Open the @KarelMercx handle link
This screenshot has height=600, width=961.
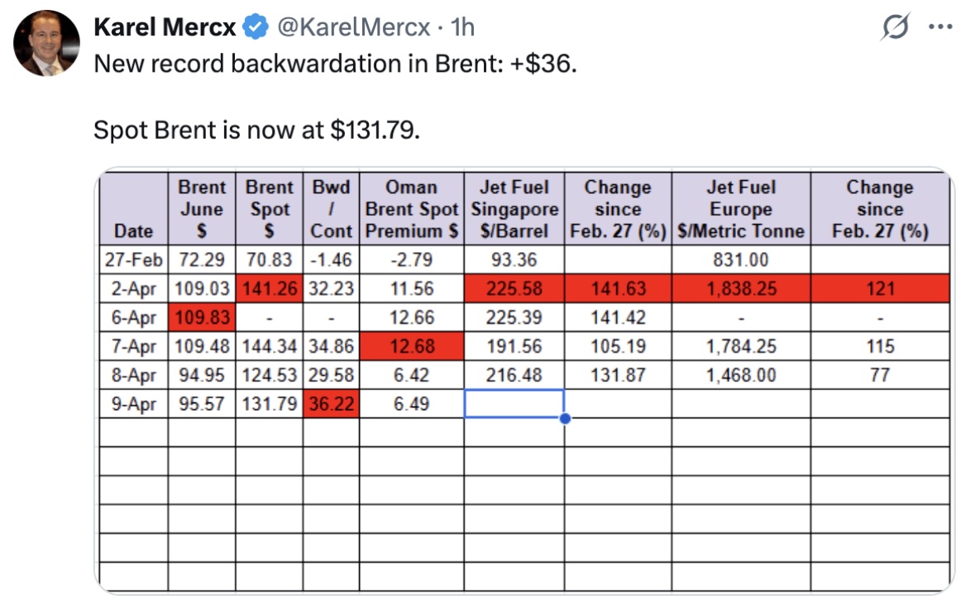(353, 27)
